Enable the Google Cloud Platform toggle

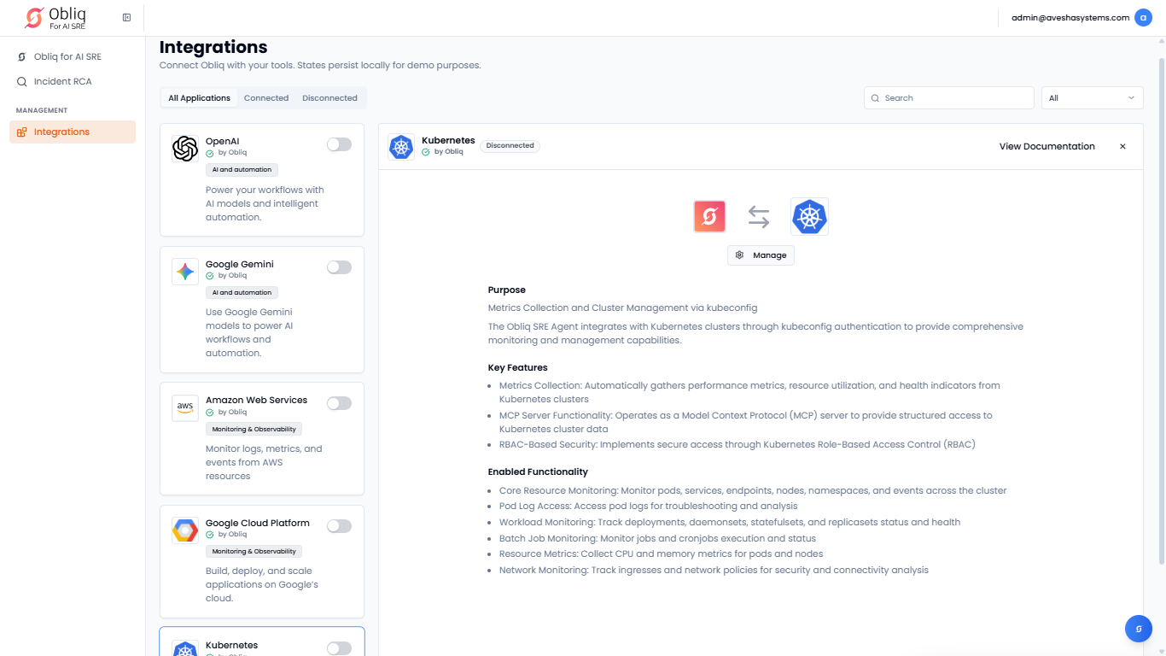pos(339,526)
